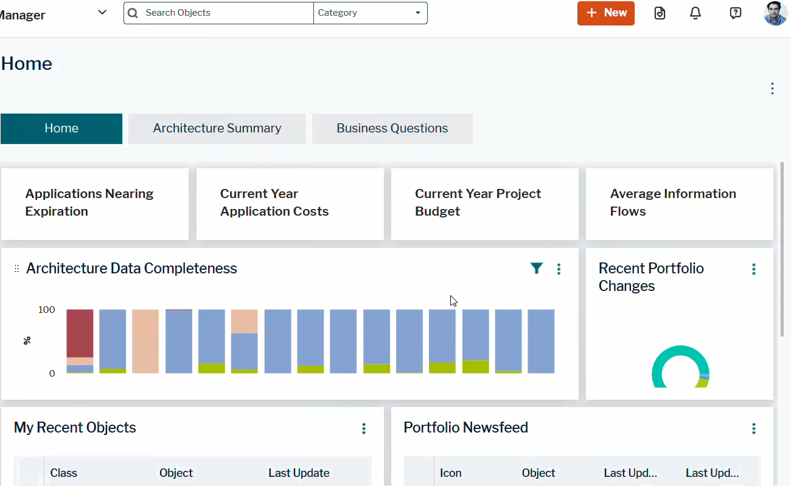791x486 pixels.
Task: Click into the Search Objects field
Action: click(x=225, y=13)
